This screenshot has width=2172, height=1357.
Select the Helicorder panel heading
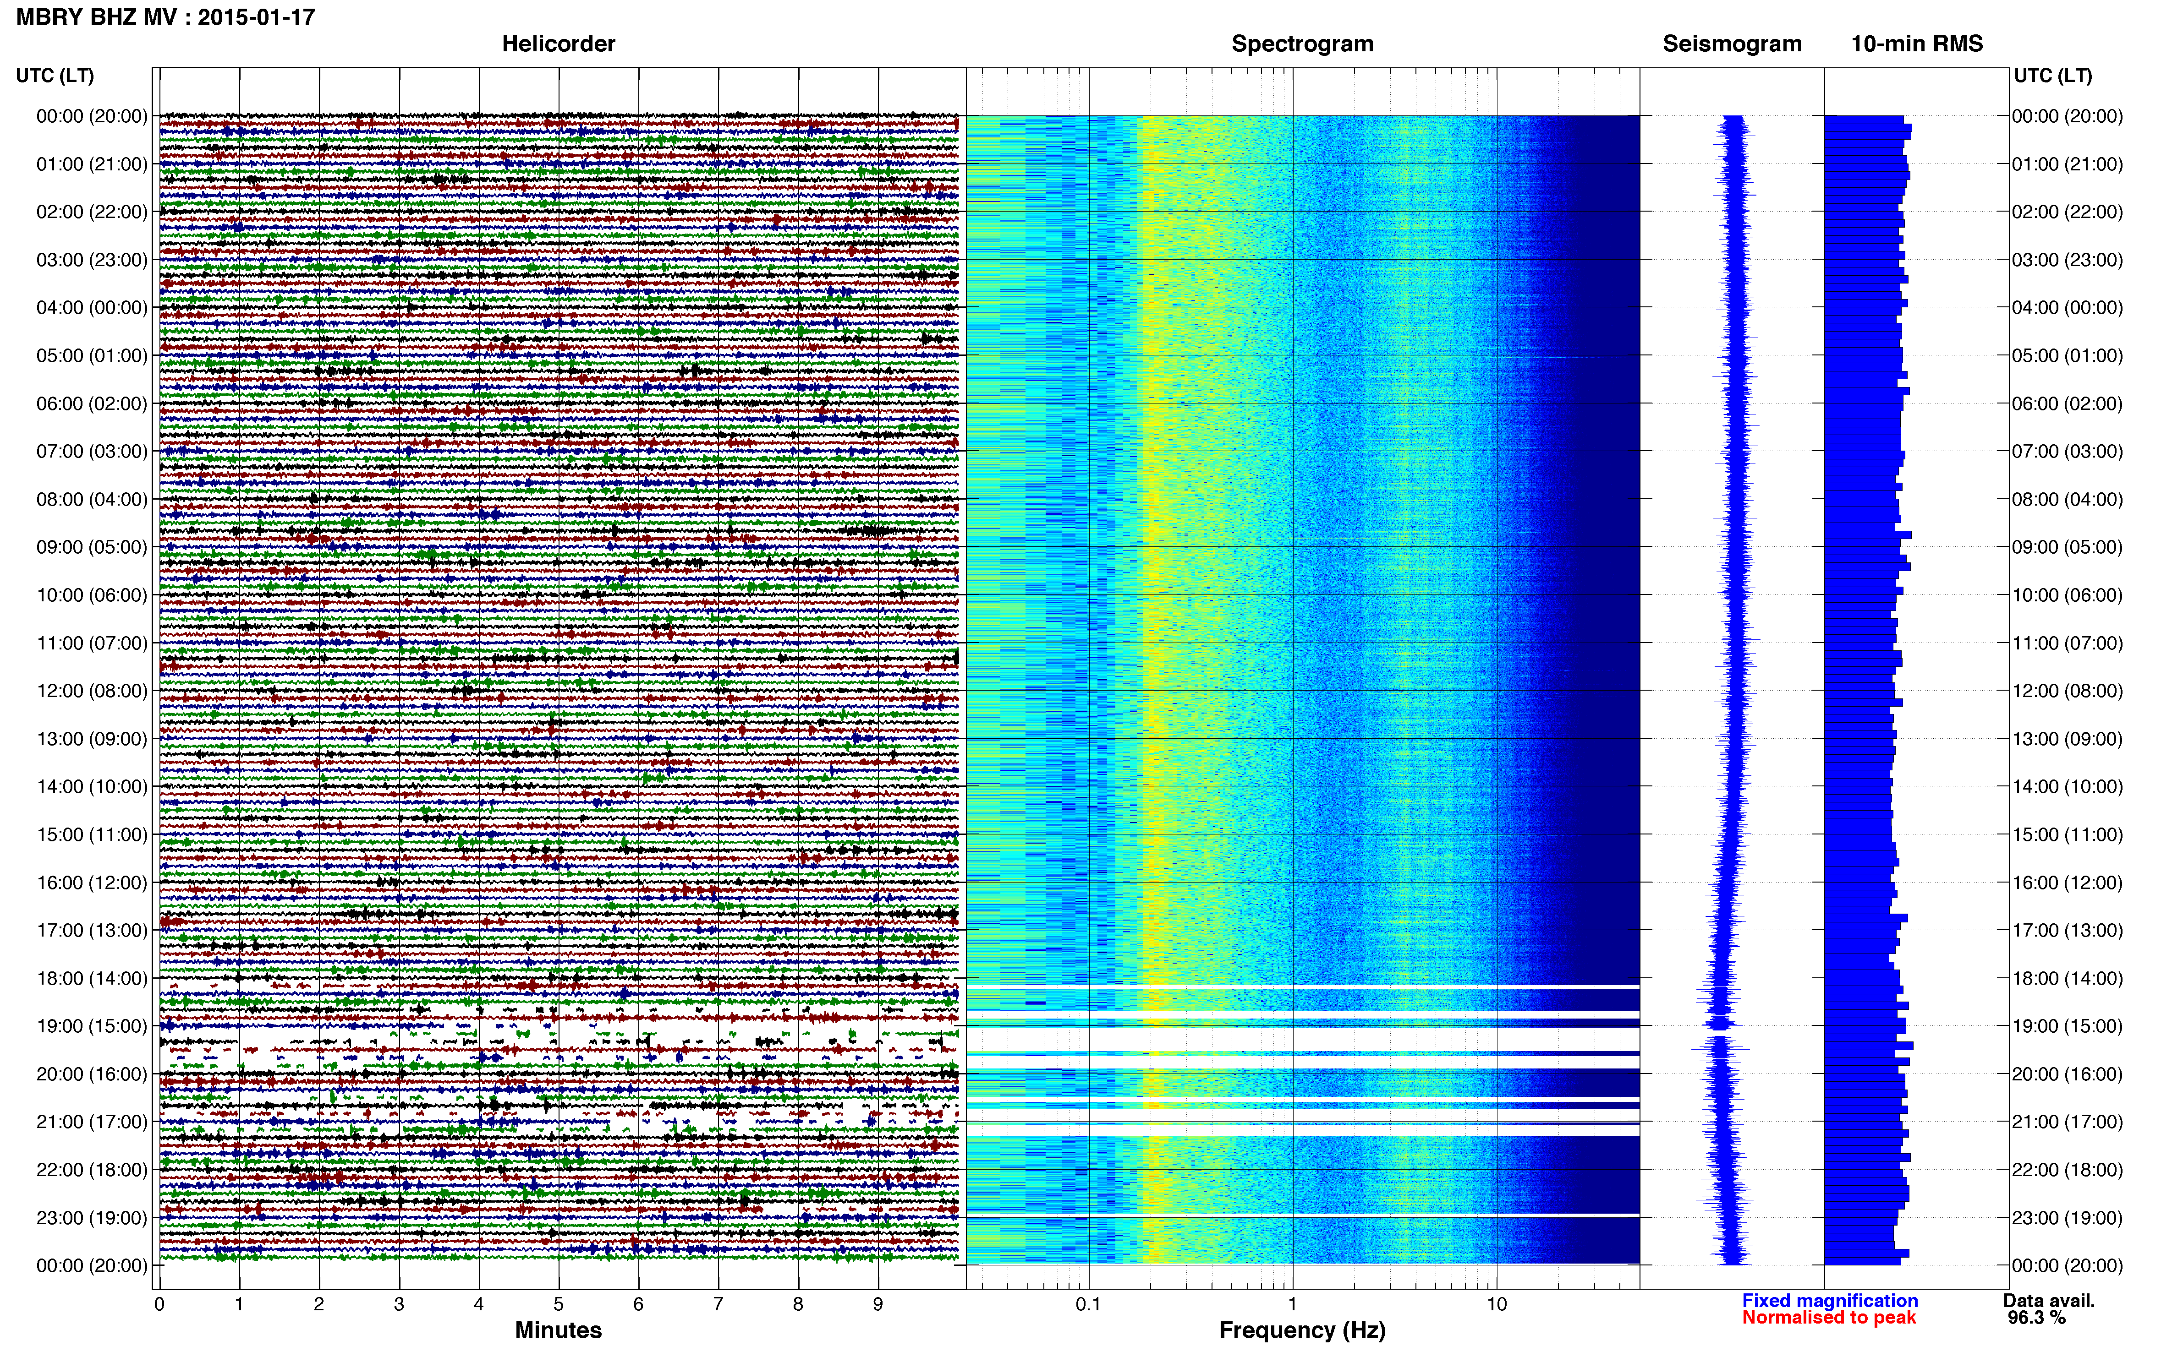click(x=559, y=44)
